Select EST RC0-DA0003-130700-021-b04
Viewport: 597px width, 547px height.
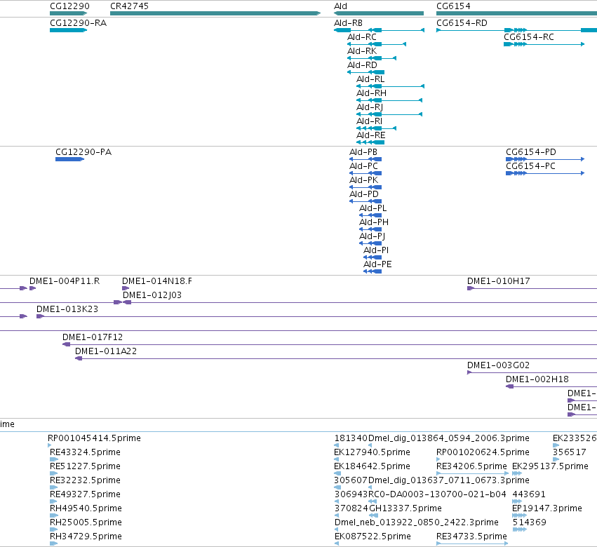coord(373,501)
